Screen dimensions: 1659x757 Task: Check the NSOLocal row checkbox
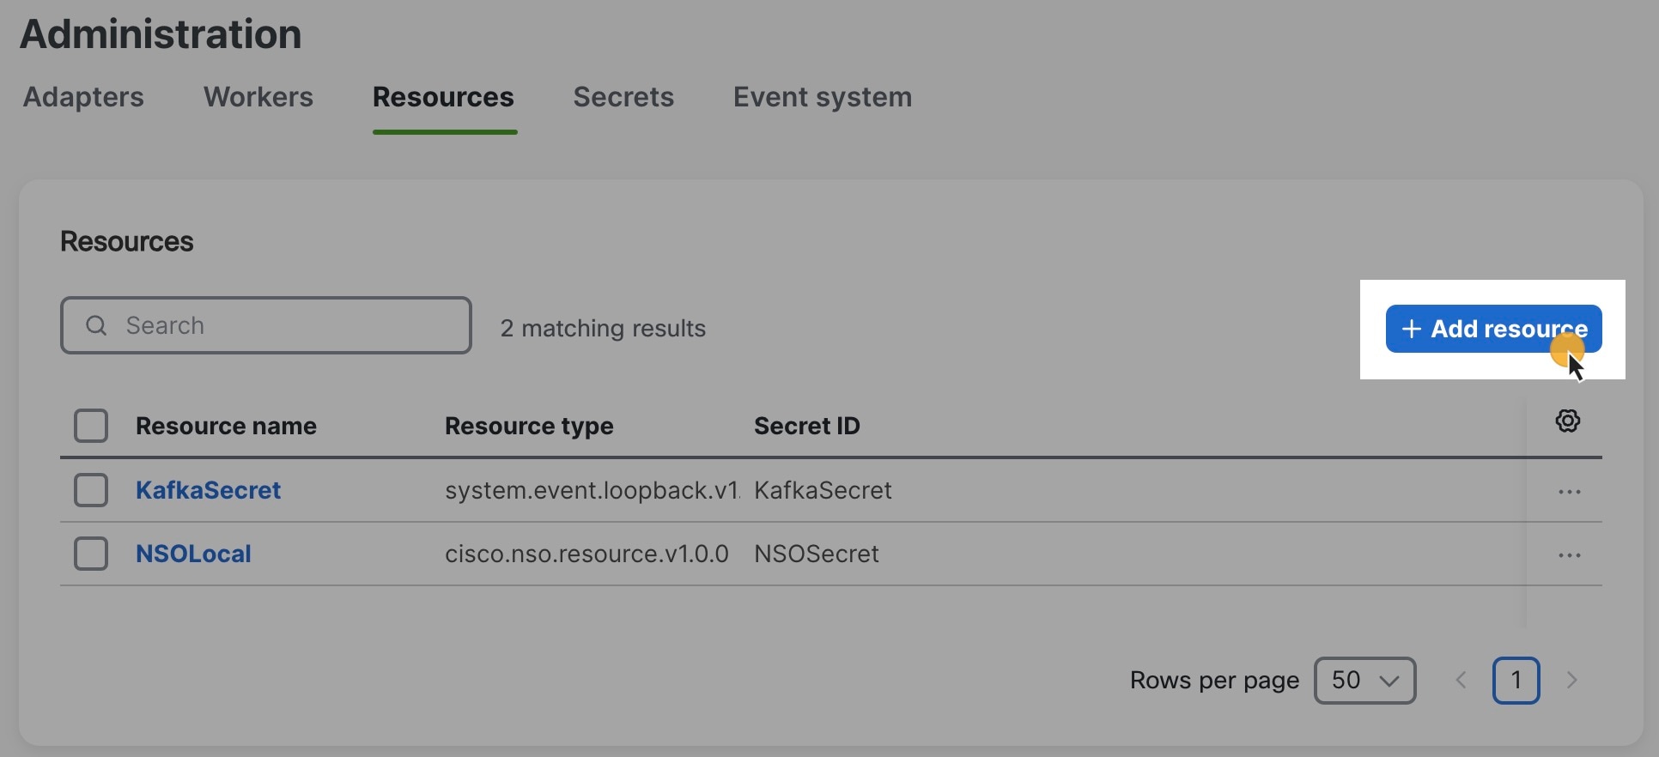91,554
